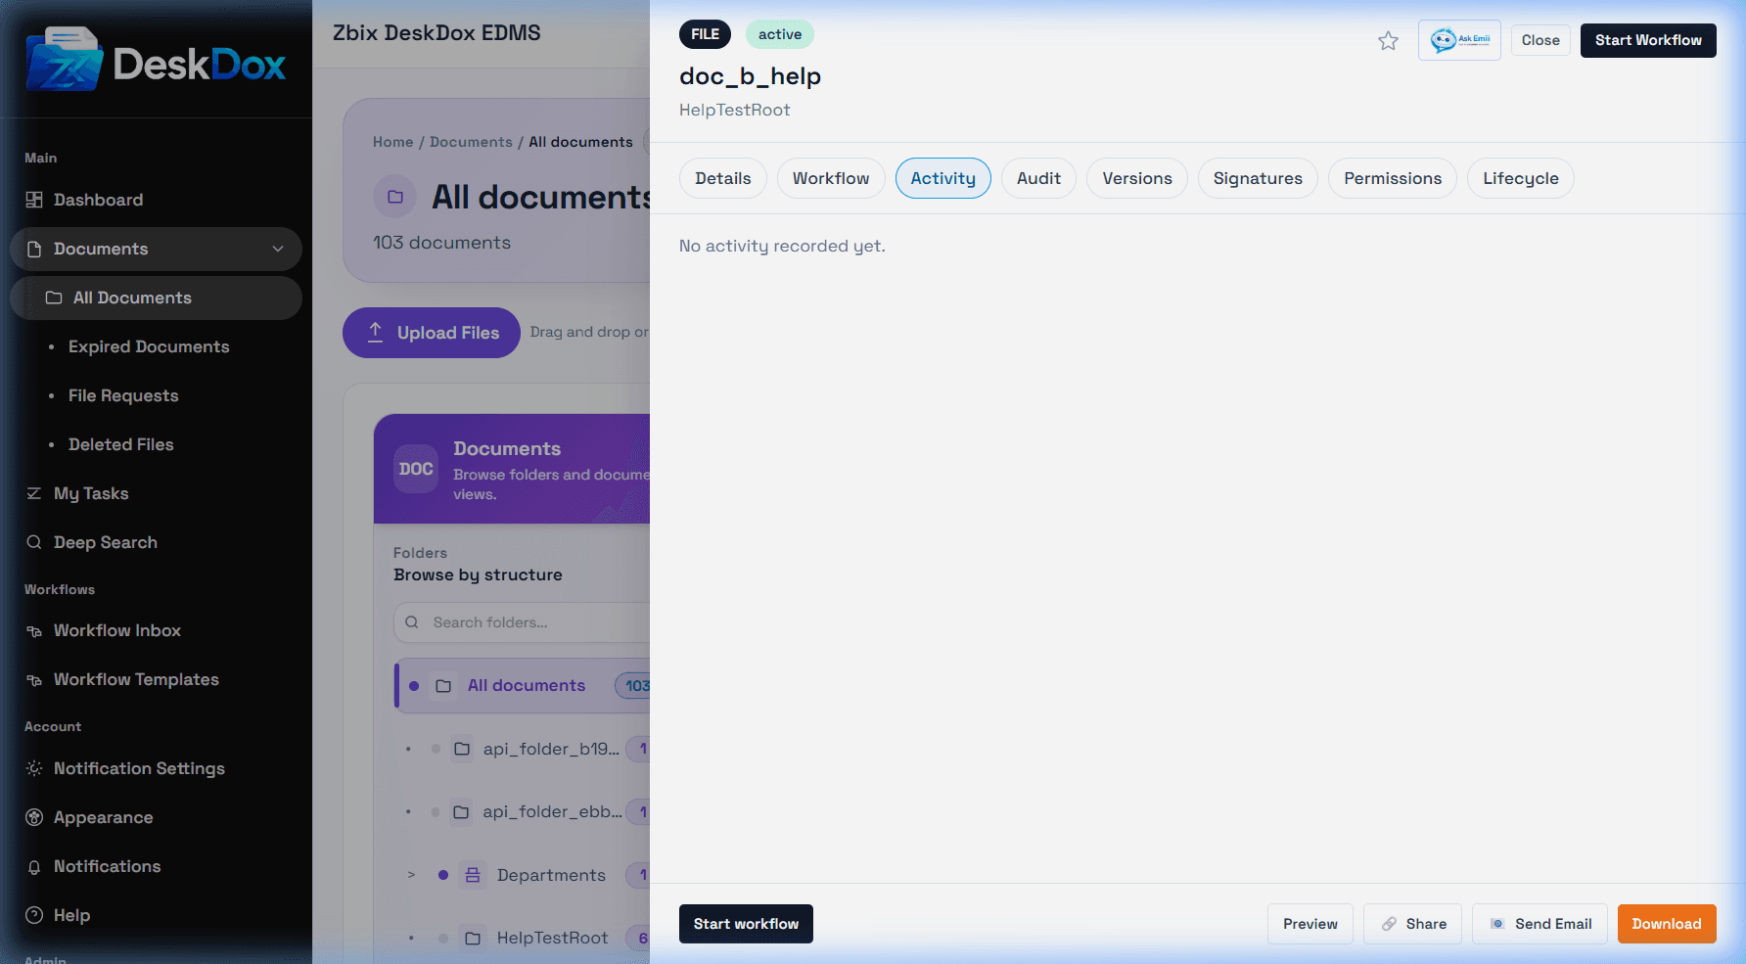Click the Dashboard grid icon
This screenshot has width=1746, height=964.
[34, 200]
